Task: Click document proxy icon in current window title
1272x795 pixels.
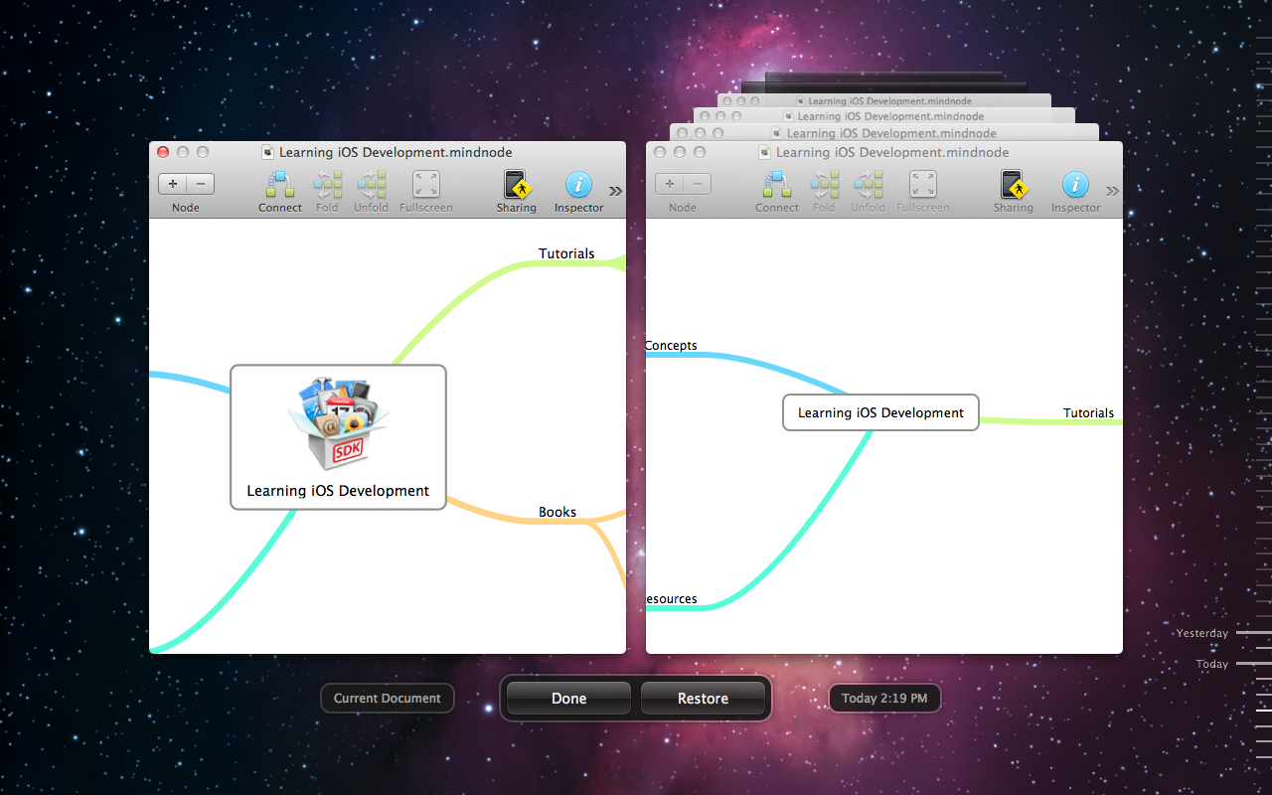Action: coord(267,152)
